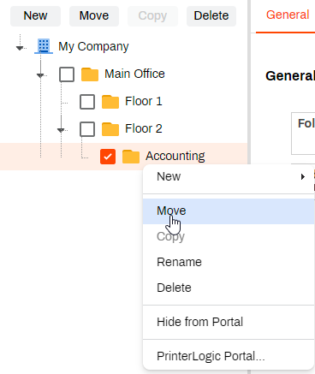Select Hide from Portal menu entry
The width and height of the screenshot is (315, 374).
[229, 322]
